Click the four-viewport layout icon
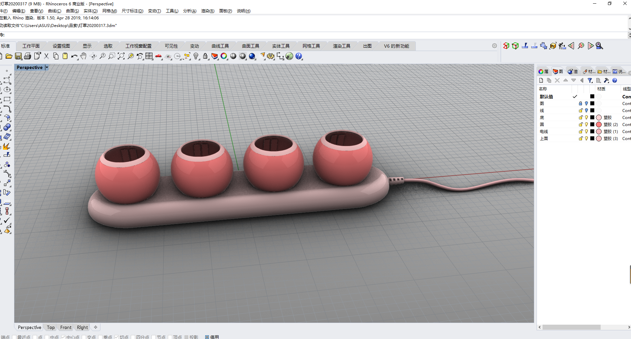This screenshot has height=339, width=631. pos(149,56)
